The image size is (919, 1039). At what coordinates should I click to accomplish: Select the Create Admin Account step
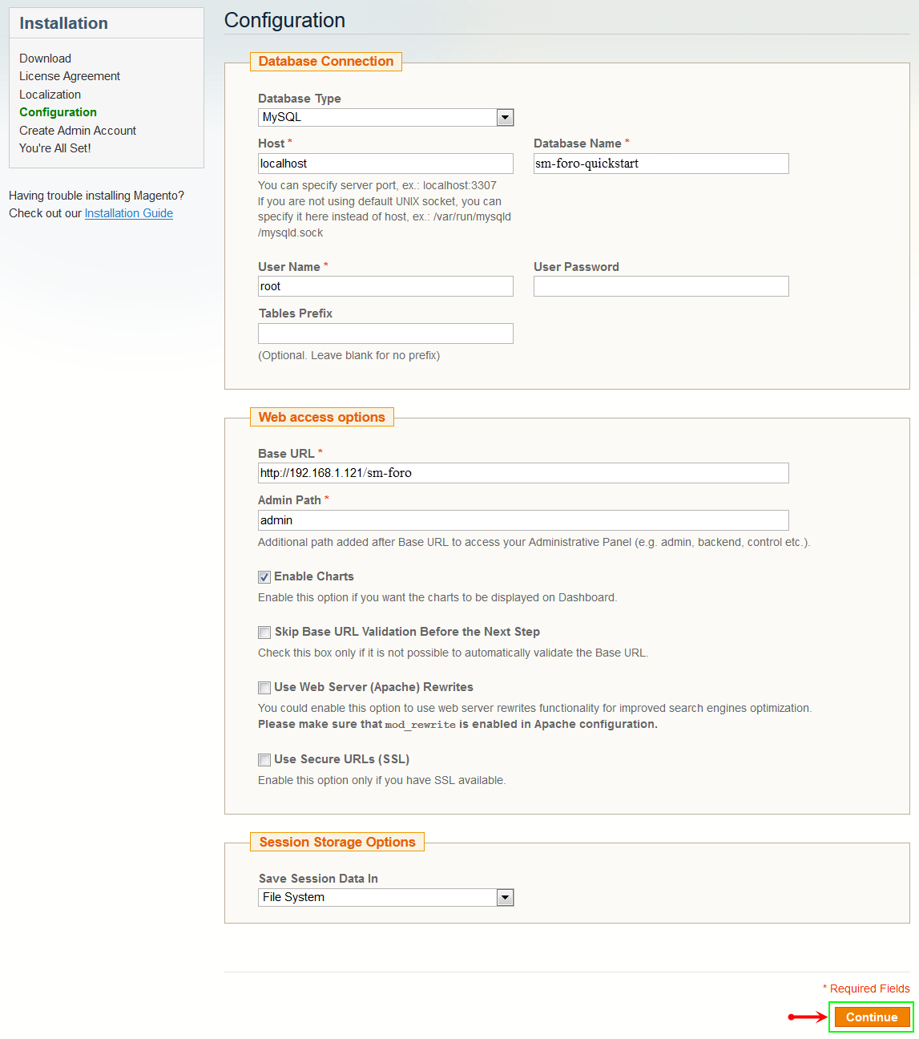[x=78, y=131]
